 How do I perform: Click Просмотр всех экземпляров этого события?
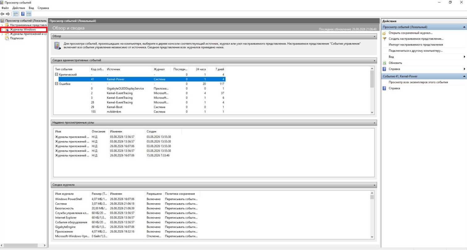418,82
